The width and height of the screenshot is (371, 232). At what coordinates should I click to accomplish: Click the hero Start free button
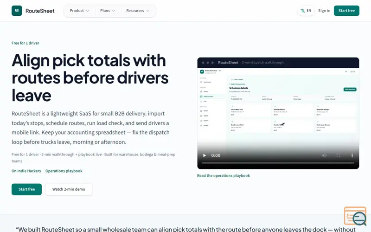tap(26, 189)
